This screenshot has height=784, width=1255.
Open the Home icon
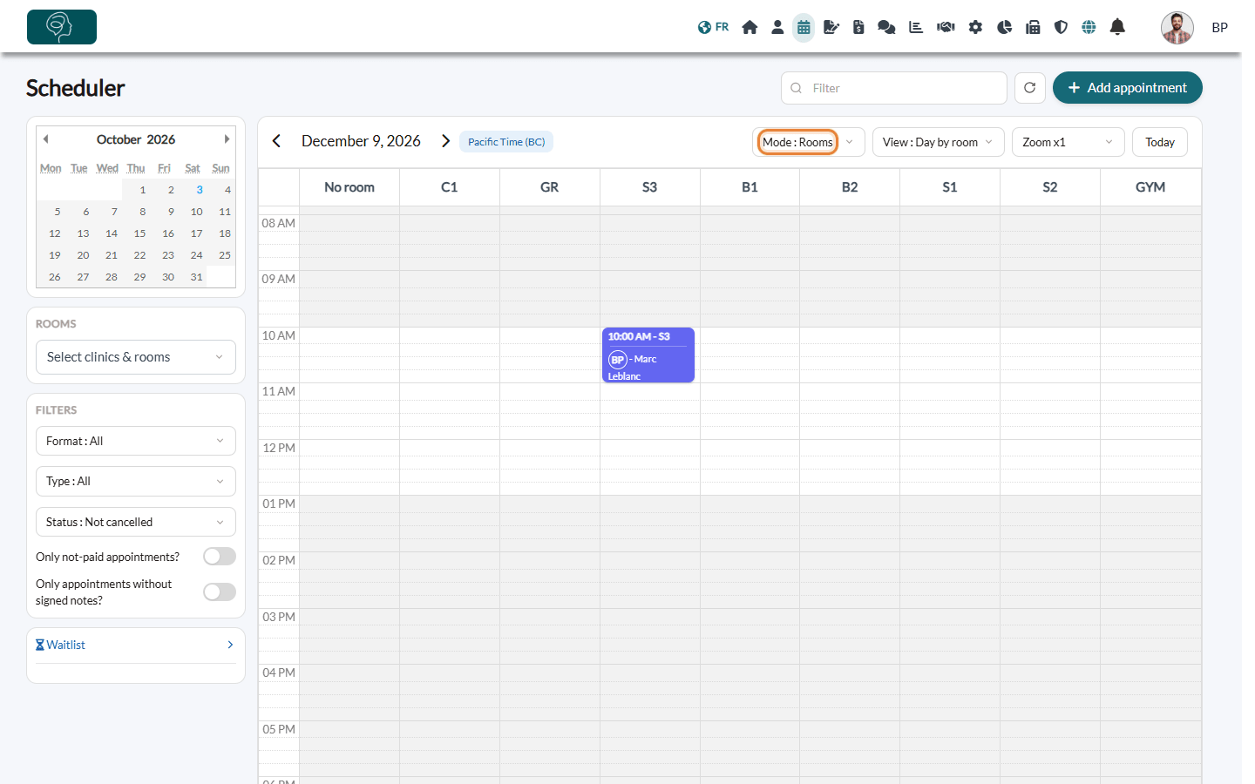pyautogui.click(x=750, y=27)
